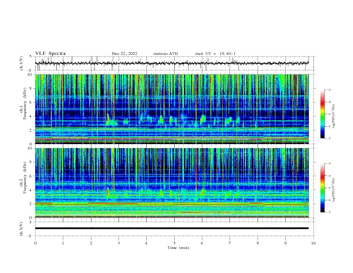Click the "-7" label on ch.1 colorbar

pos(329,138)
